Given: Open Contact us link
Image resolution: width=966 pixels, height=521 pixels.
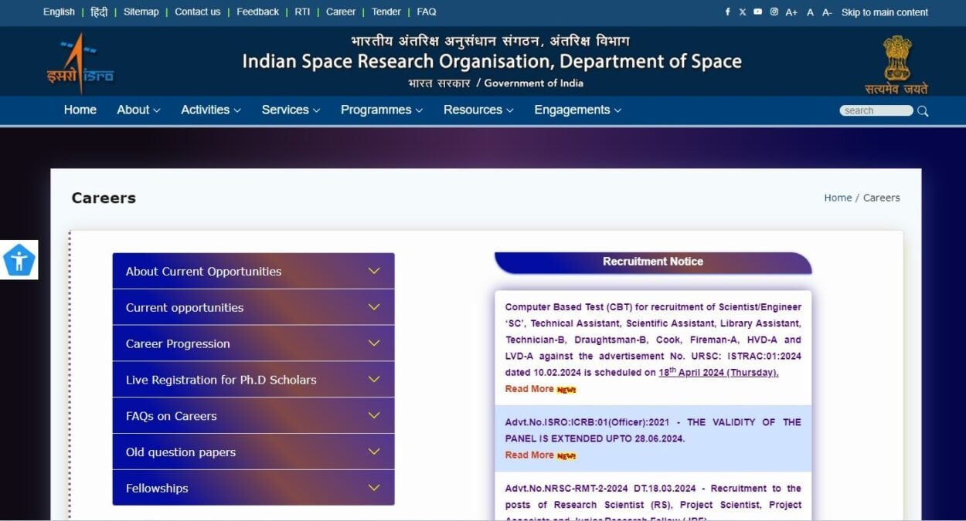Looking at the screenshot, I should [x=197, y=12].
